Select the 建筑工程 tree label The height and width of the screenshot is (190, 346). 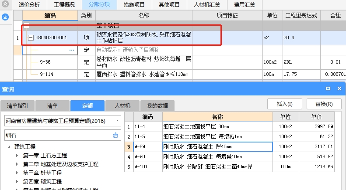coord(25,147)
